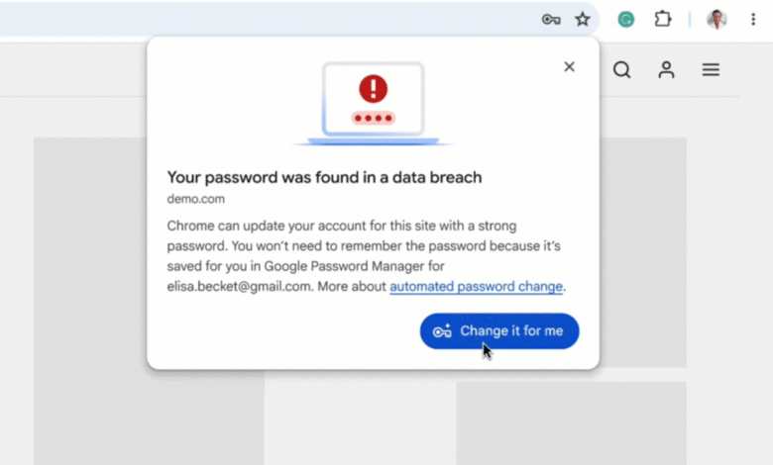Open the Extensions puzzle piece menu
The height and width of the screenshot is (465, 773).
pos(663,19)
